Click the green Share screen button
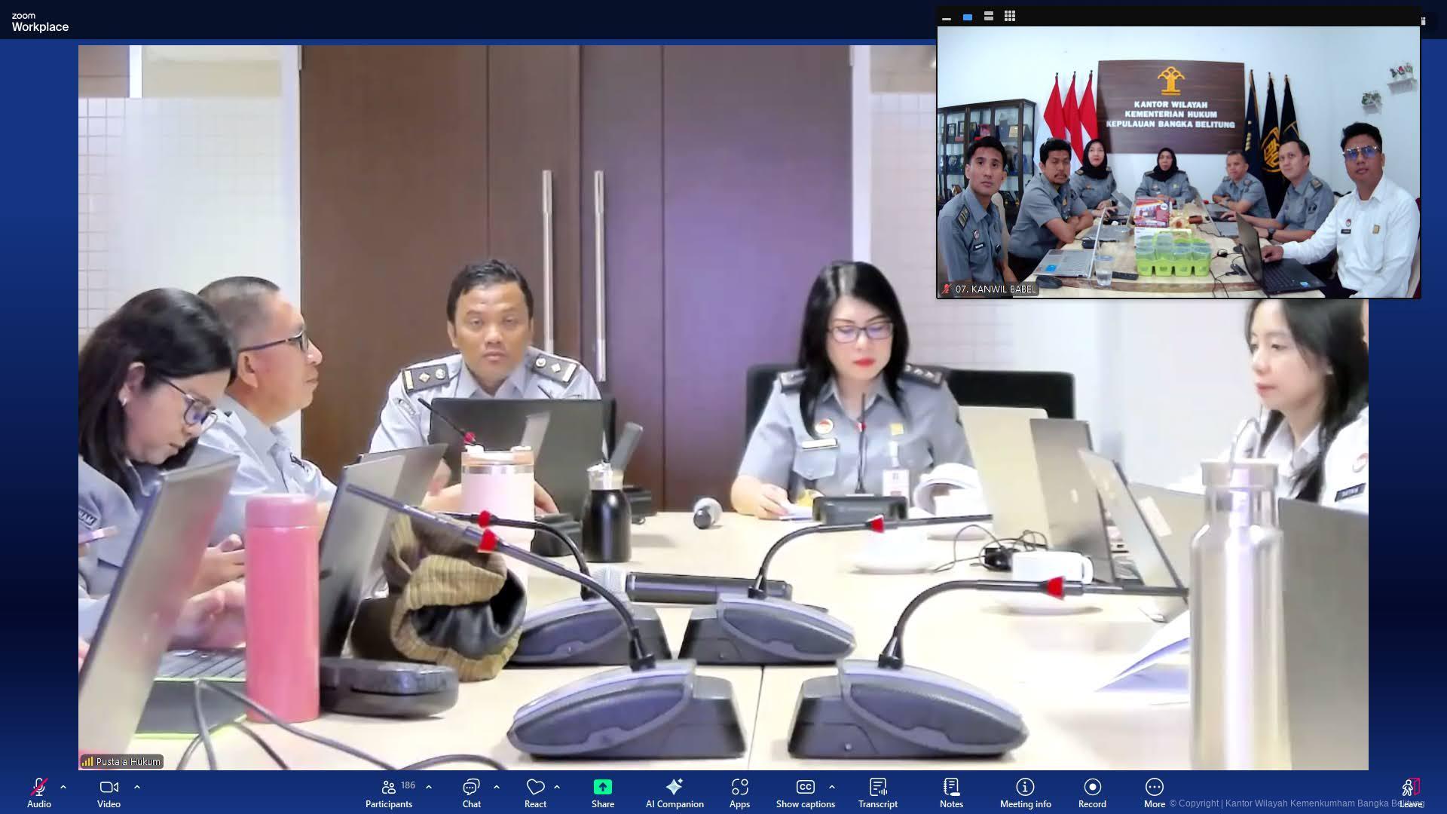The width and height of the screenshot is (1447, 814). point(602,788)
